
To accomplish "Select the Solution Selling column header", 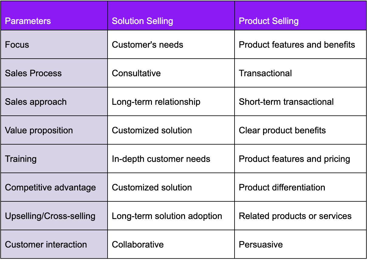I will 171,16.
